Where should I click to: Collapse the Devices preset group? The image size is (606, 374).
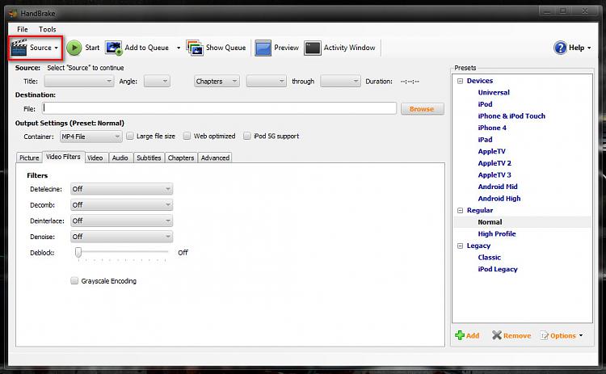tap(460, 81)
